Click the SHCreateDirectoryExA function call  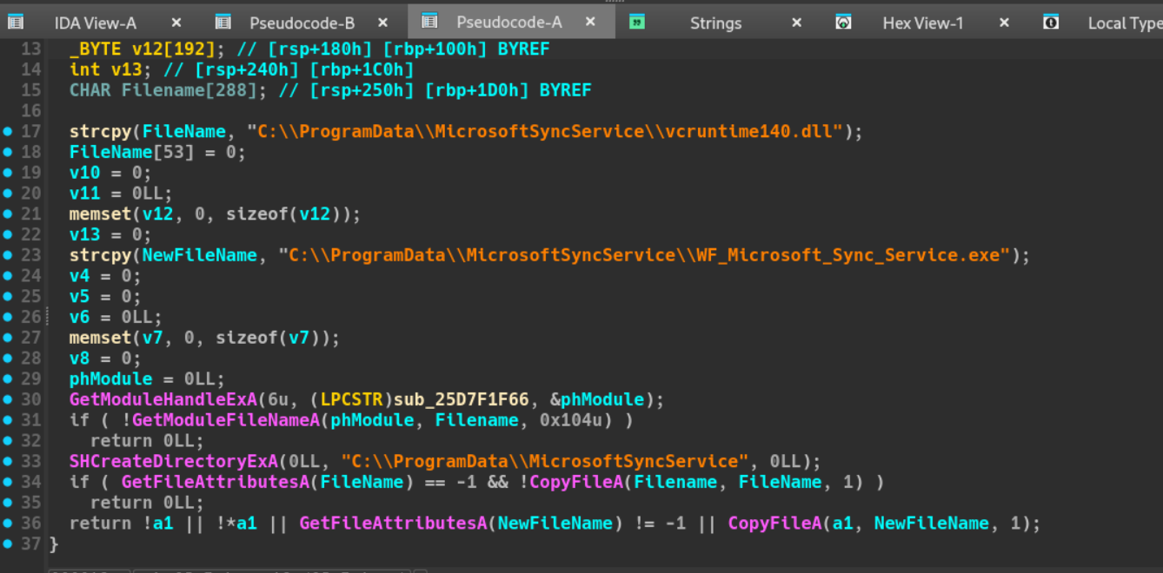(173, 461)
